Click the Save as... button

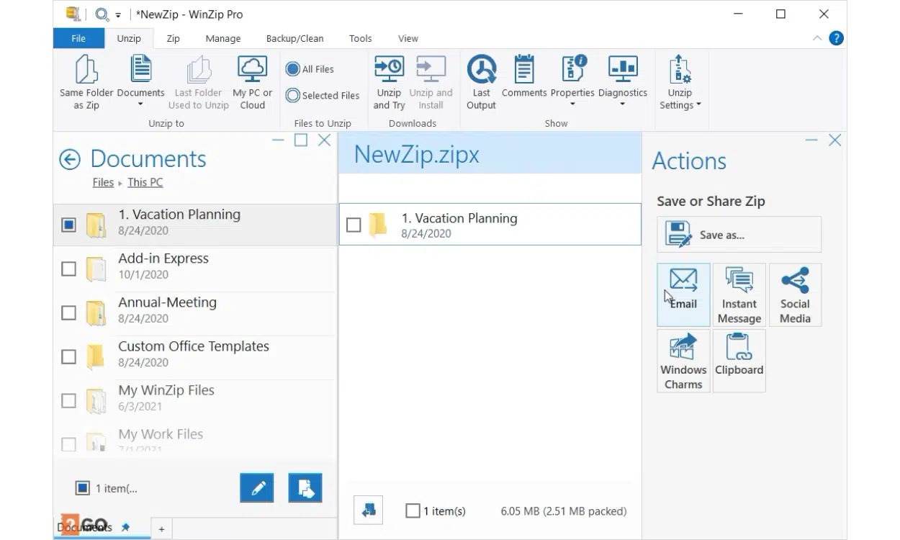pyautogui.click(x=739, y=234)
